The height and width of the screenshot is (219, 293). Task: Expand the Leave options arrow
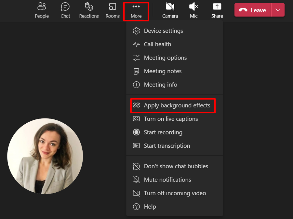(278, 10)
